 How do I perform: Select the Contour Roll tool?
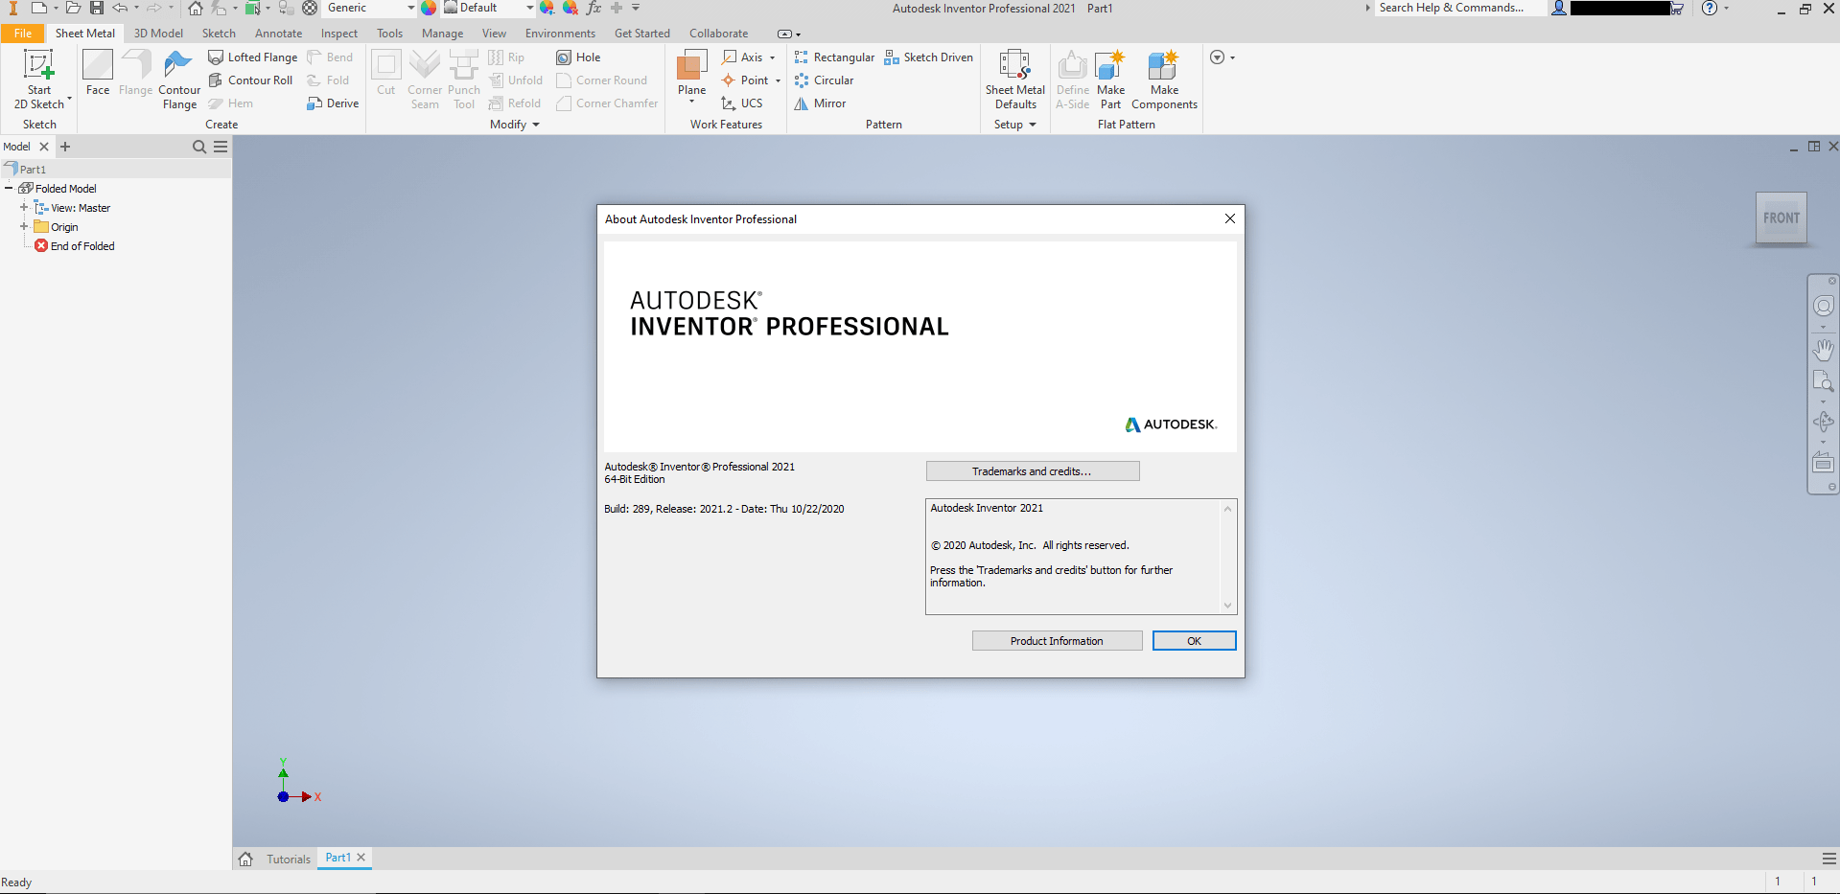pos(251,80)
